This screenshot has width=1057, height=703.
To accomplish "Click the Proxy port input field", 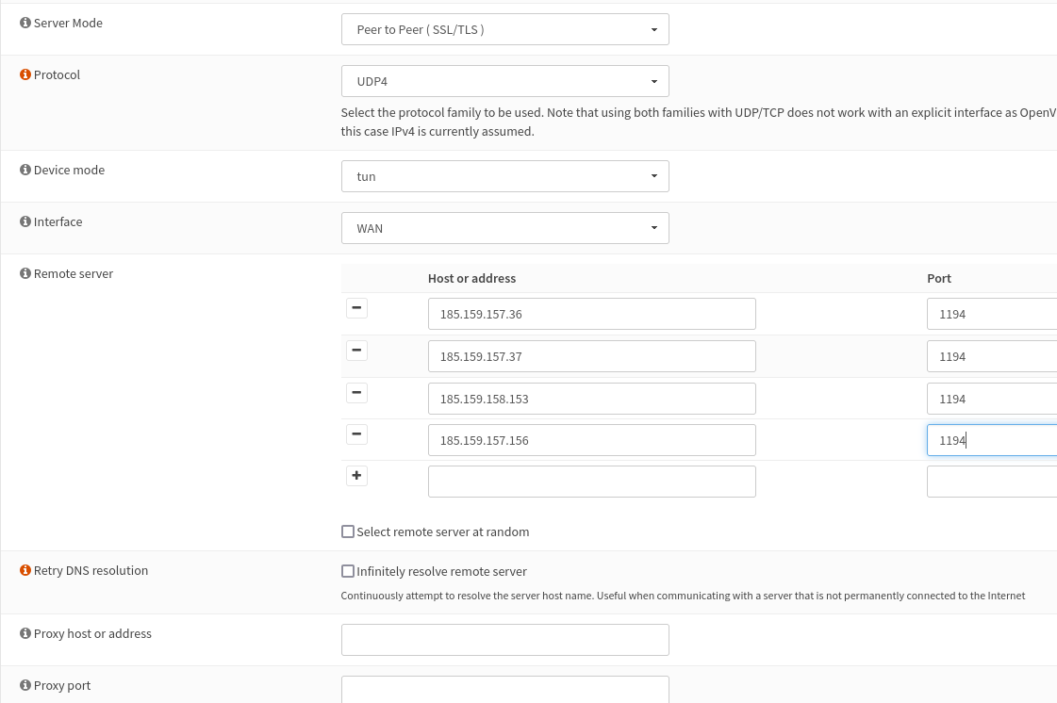I will coord(504,690).
